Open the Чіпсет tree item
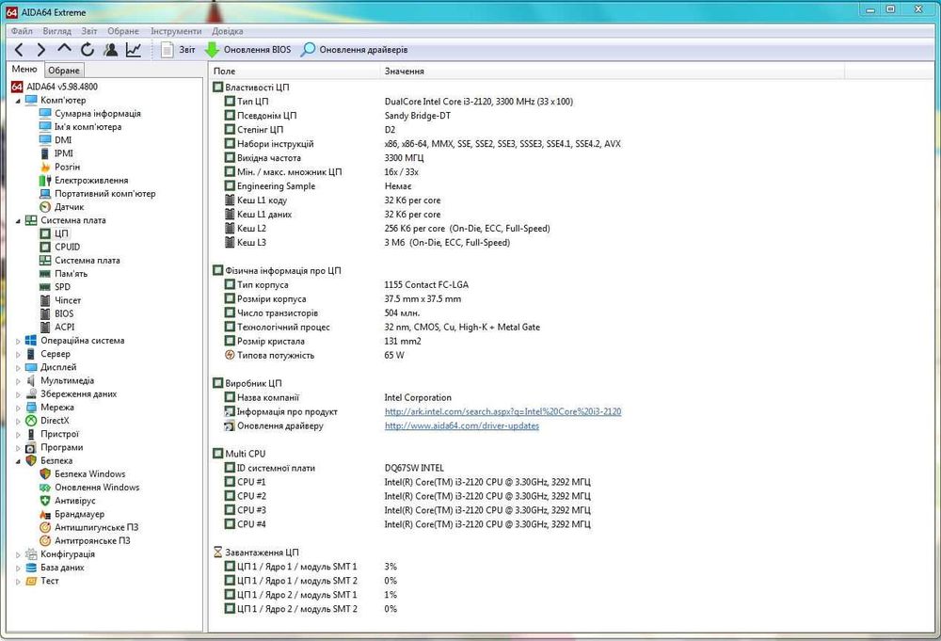The width and height of the screenshot is (941, 641). point(68,300)
